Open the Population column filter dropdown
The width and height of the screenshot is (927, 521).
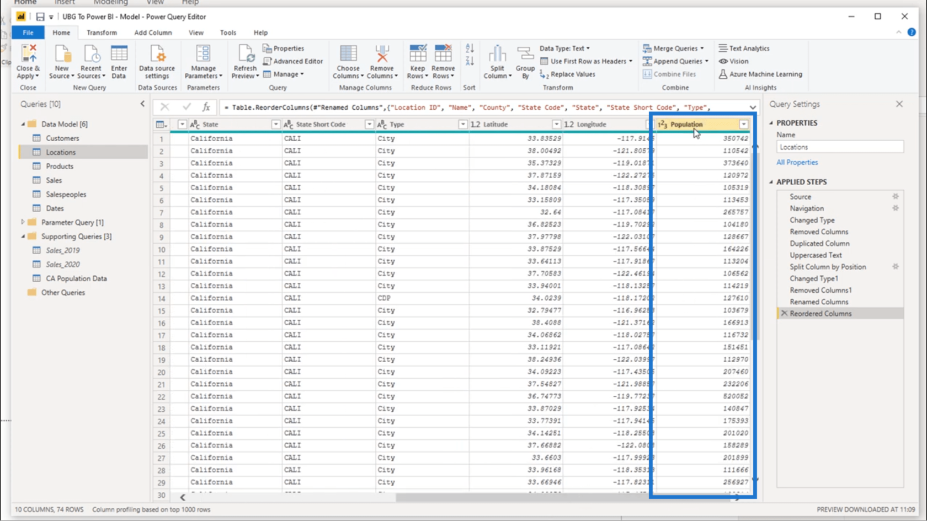(x=744, y=125)
